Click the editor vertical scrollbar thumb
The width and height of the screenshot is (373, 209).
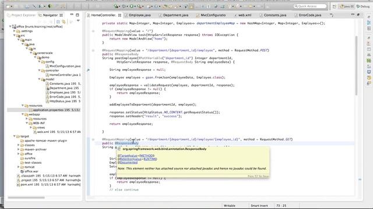(x=356, y=66)
